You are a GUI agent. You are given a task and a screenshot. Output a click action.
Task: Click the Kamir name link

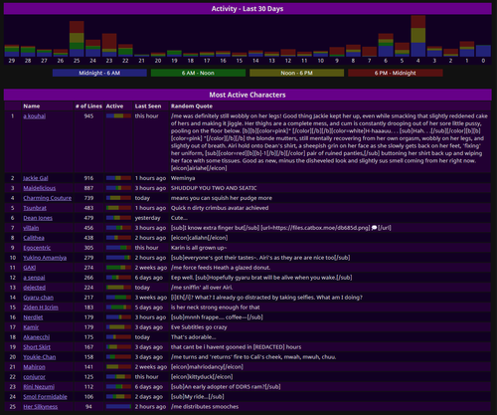pos(31,327)
